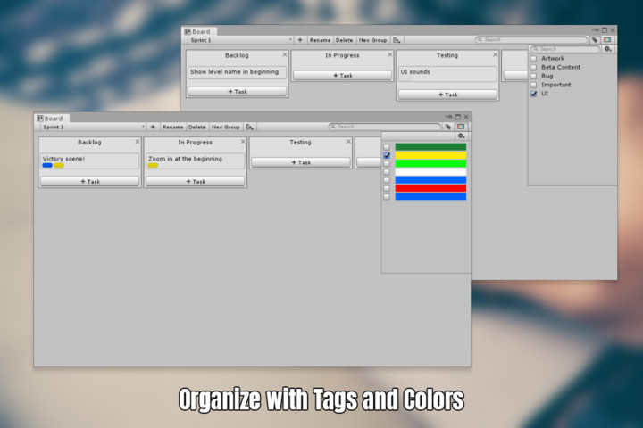643x428 pixels.
Task: Check the red color checkbox
Action: [x=387, y=188]
